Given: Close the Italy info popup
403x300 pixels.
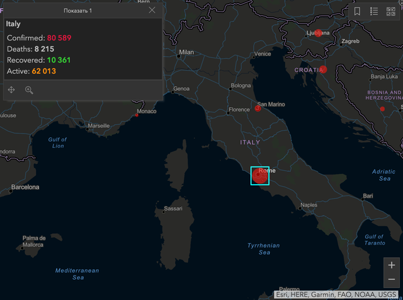Looking at the screenshot, I should click(152, 10).
